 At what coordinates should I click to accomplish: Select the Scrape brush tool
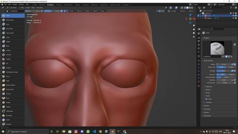coord(13,68)
